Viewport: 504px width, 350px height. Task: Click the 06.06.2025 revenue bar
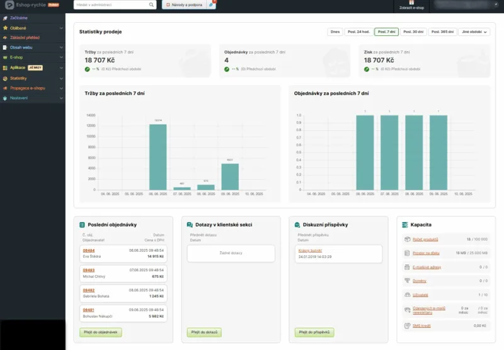click(x=158, y=157)
